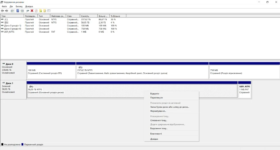Click the blue Help toolbar icon
This screenshot has width=280, height=150.
click(18, 11)
